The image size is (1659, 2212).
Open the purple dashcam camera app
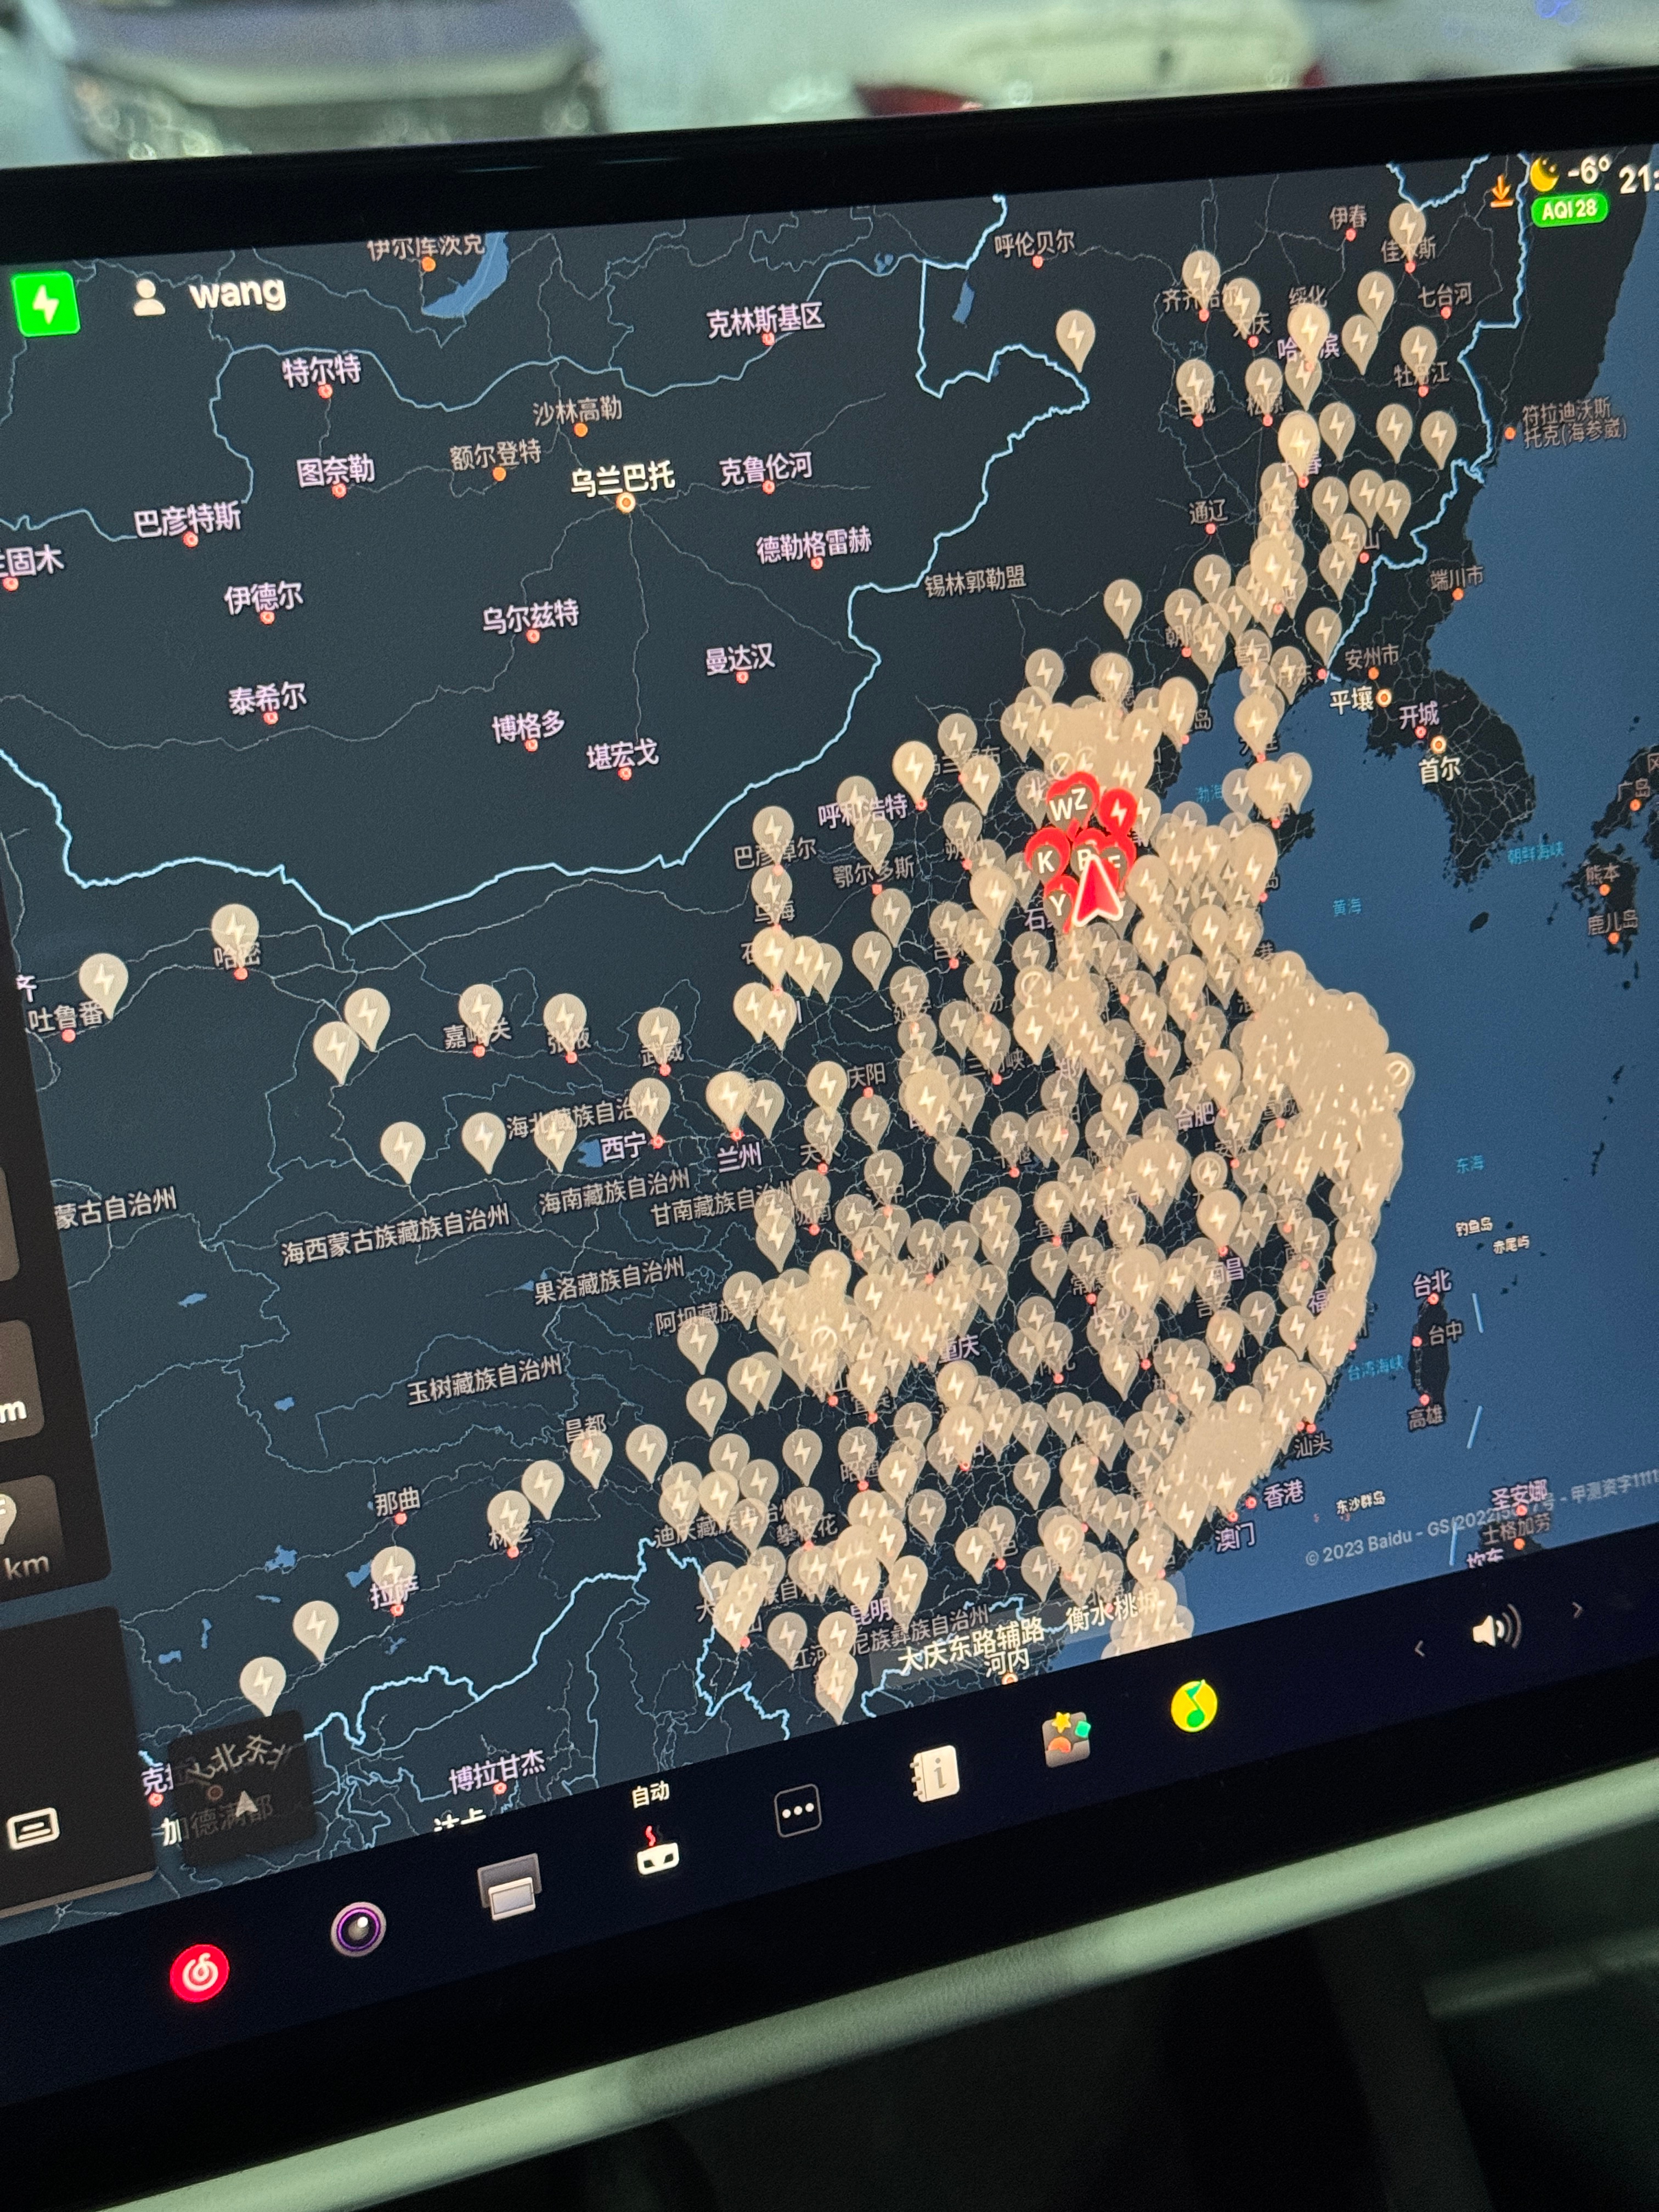(x=358, y=1927)
